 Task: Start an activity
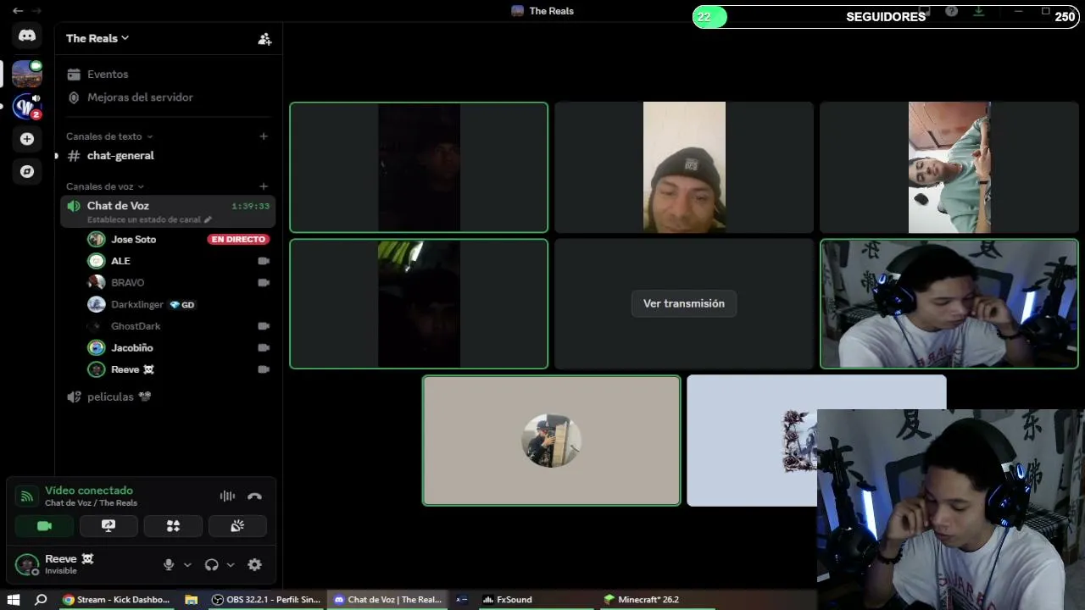(x=173, y=526)
